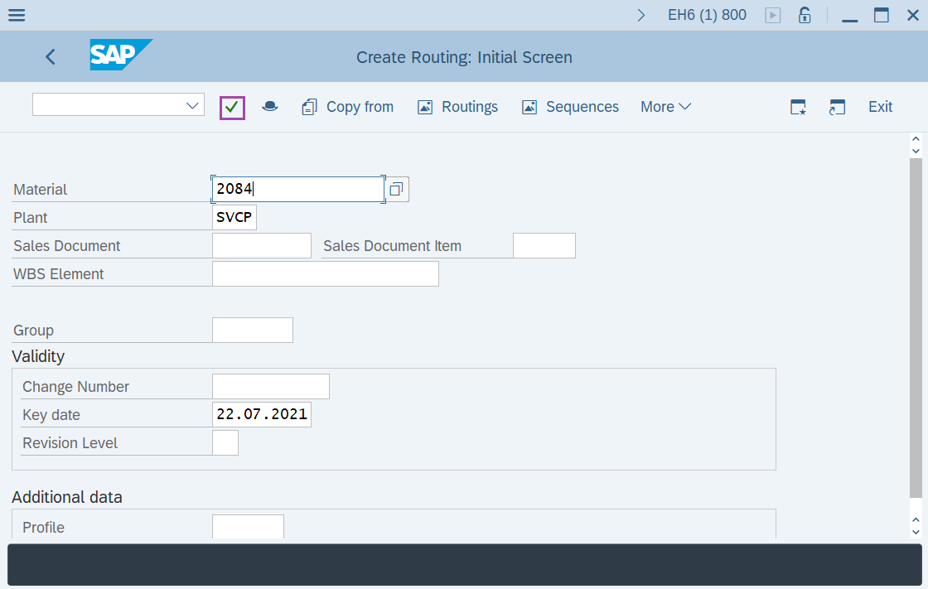Click the green checkmark Continue icon
This screenshot has height=589, width=928.
232,107
